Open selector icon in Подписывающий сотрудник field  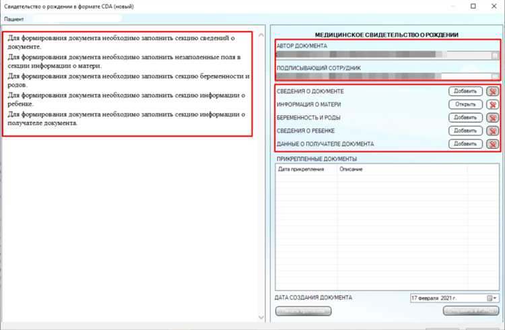494,77
